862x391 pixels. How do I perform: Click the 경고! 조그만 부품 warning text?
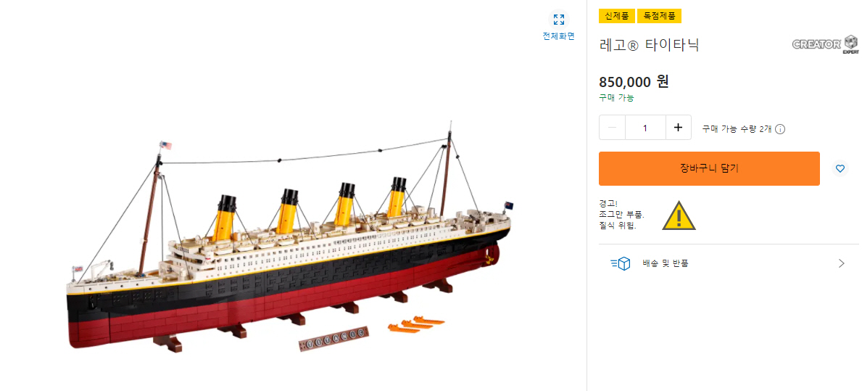pos(621,215)
